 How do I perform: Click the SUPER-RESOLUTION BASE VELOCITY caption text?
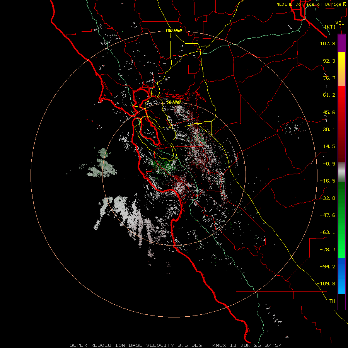pyautogui.click(x=122, y=345)
